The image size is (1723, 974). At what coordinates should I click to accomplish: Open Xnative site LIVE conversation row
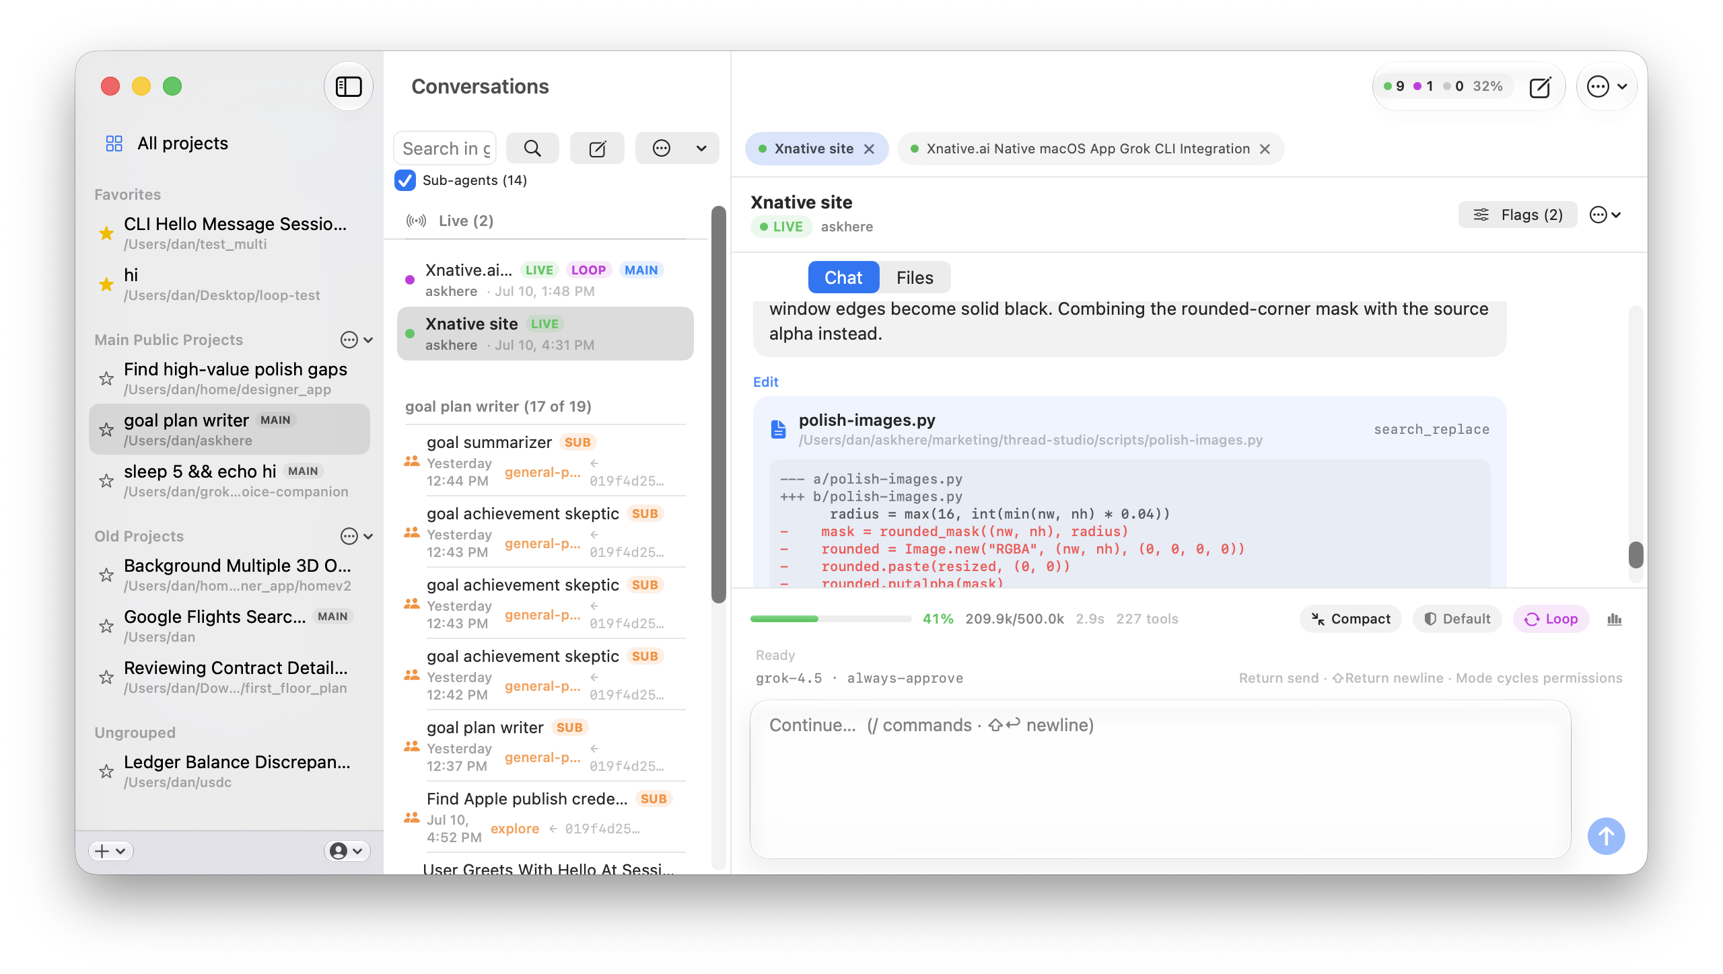click(x=545, y=334)
